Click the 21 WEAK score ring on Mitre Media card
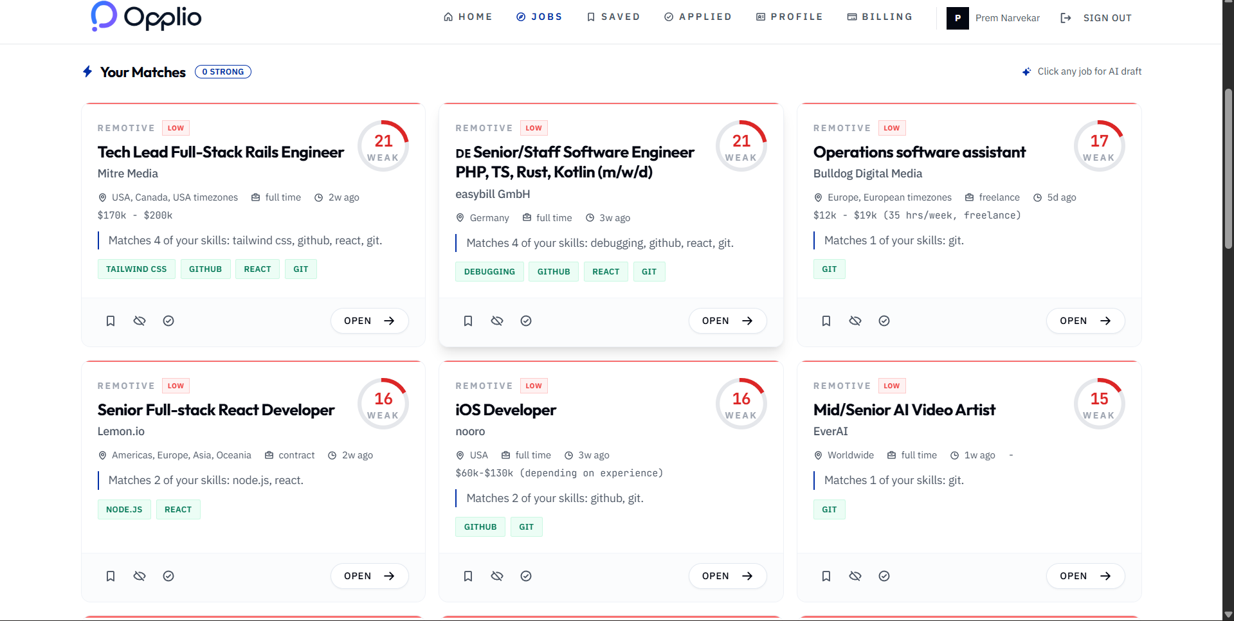 [x=383, y=146]
